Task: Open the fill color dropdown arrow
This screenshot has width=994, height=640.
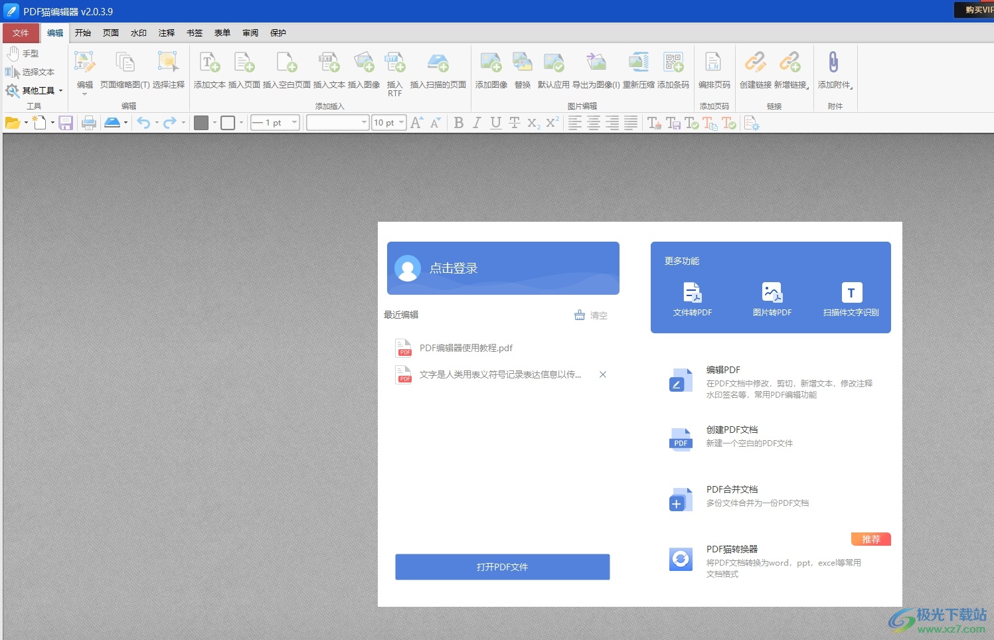Action: [x=214, y=123]
